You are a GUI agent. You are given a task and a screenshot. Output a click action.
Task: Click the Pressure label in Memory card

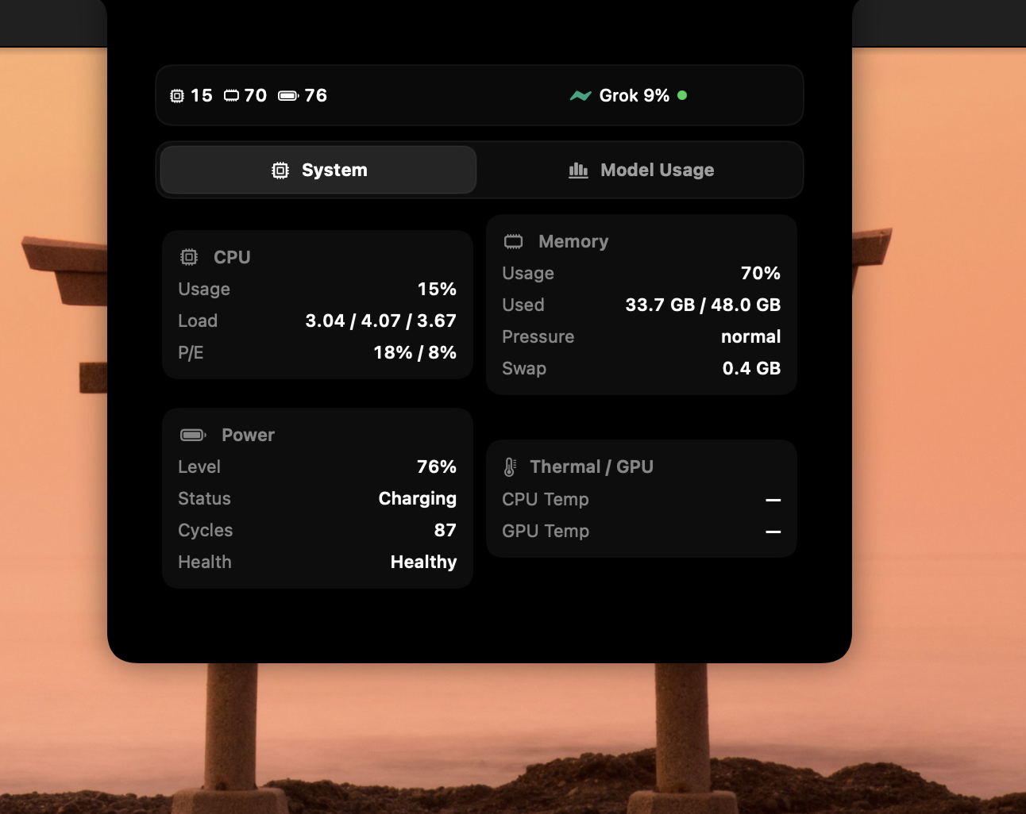(538, 336)
